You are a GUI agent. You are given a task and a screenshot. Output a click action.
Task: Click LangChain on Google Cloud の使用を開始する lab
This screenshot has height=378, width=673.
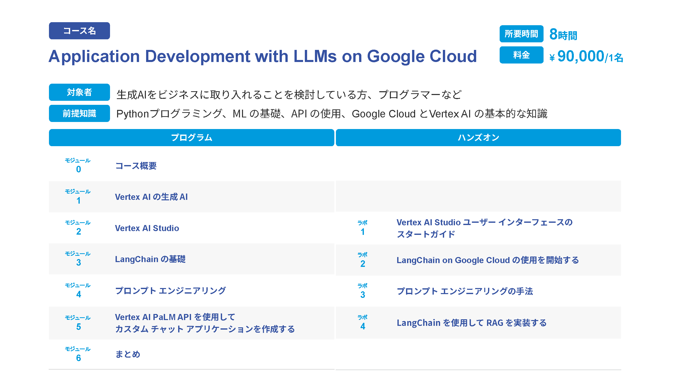(x=487, y=260)
